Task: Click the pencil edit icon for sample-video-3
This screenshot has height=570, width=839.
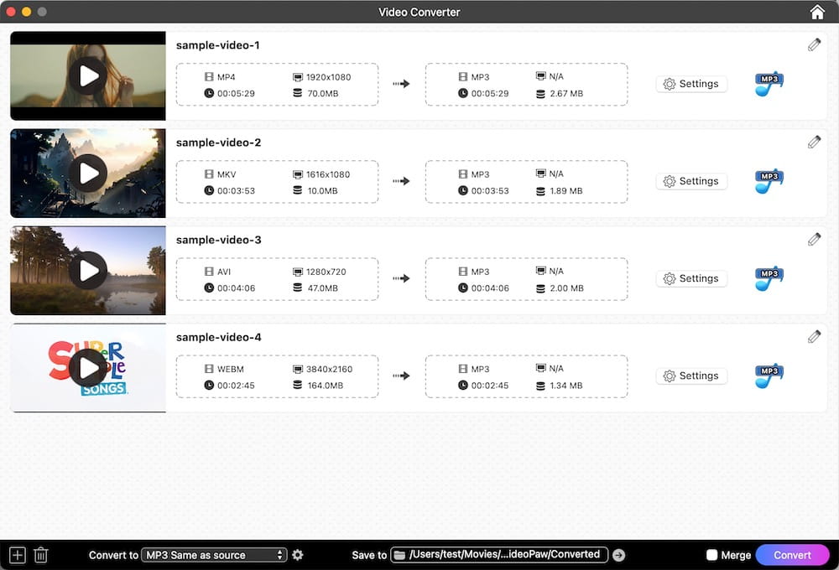Action: [x=814, y=239]
